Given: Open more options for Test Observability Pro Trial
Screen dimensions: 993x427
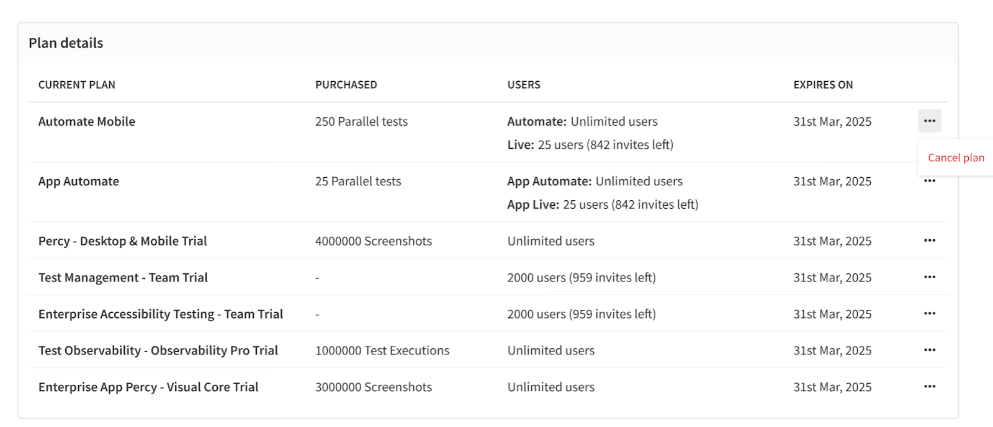Looking at the screenshot, I should (x=929, y=350).
